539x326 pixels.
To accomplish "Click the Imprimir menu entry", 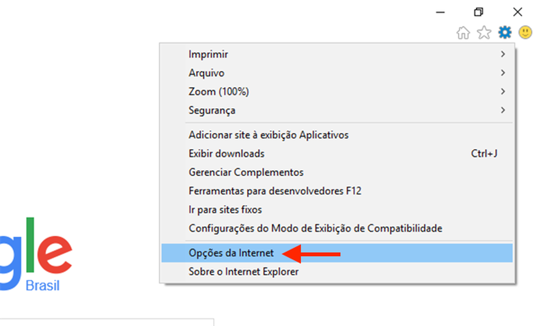I will click(207, 54).
